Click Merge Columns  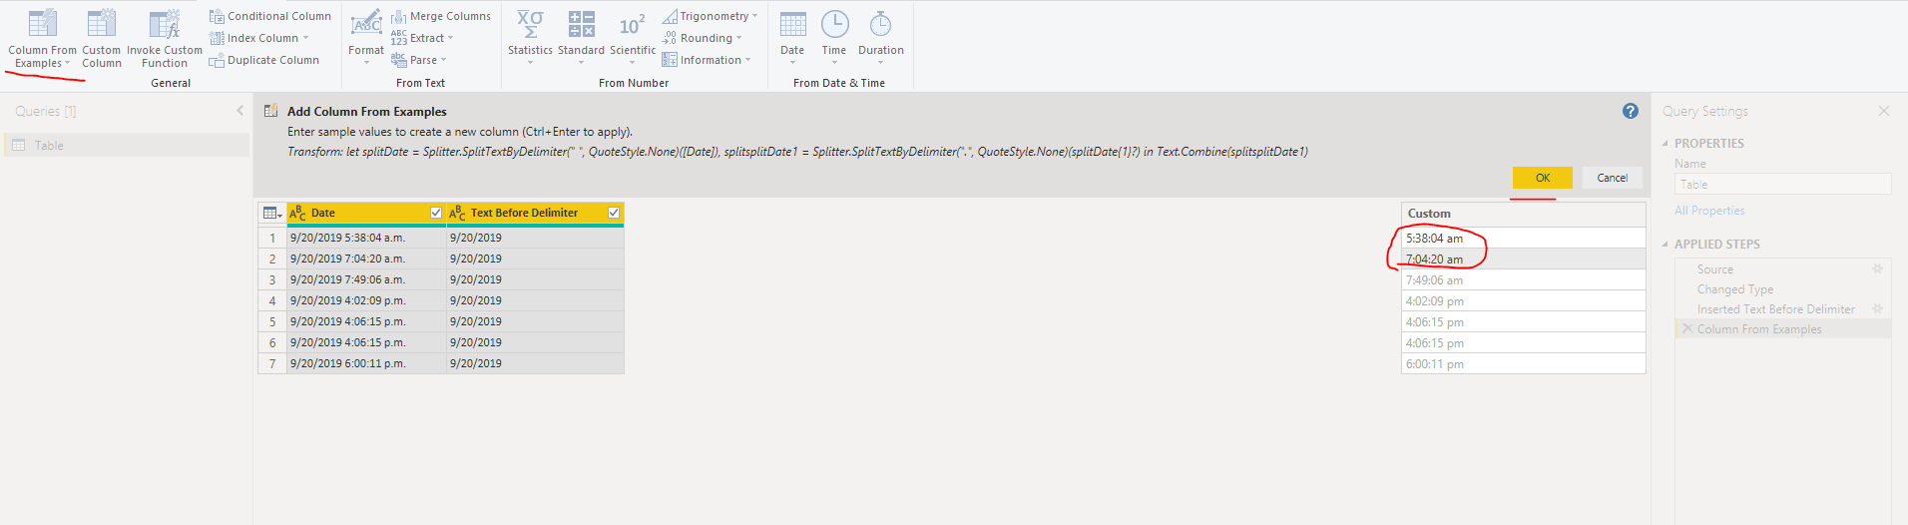[x=440, y=16]
